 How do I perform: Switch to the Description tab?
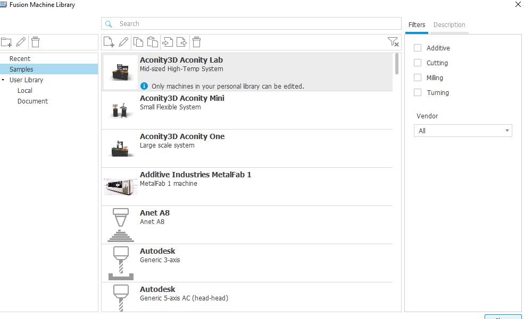pyautogui.click(x=449, y=25)
